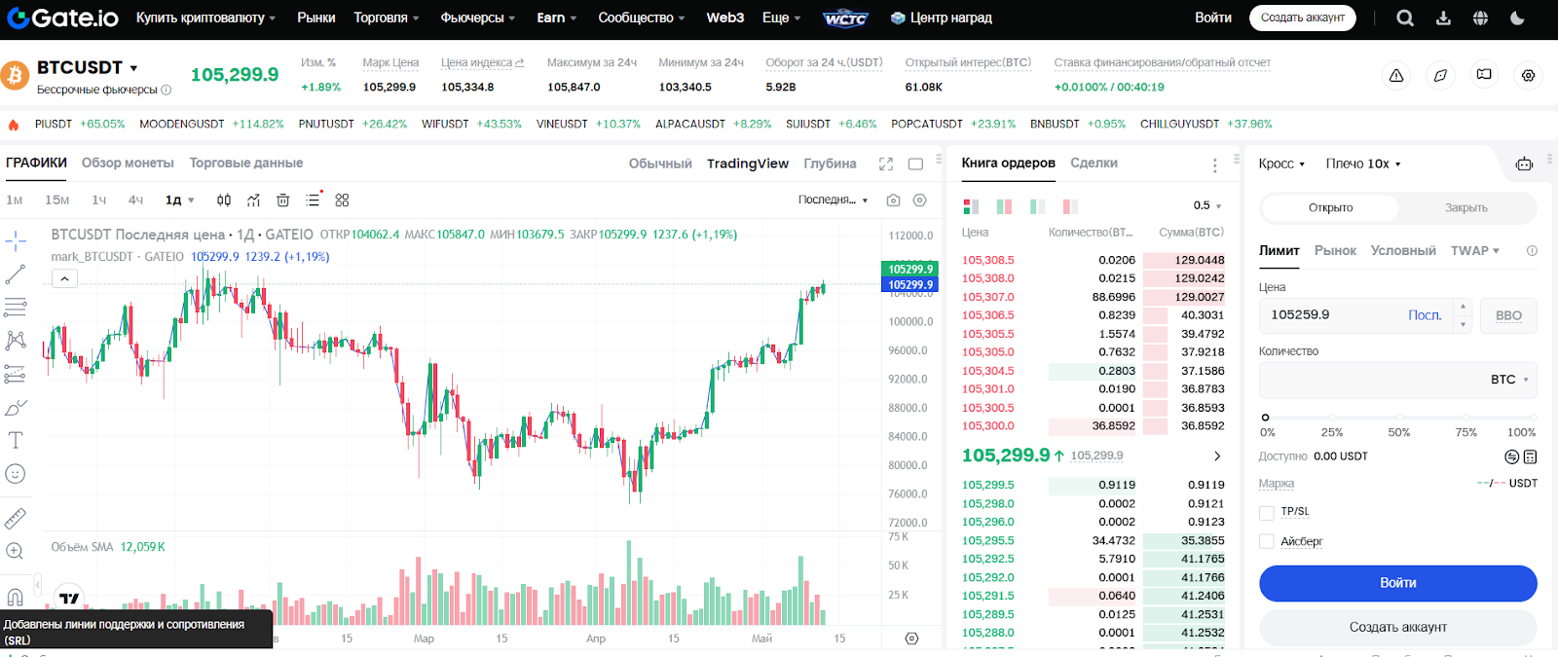1558x657 pixels.
Task: Expand chart to fullscreen icon
Action: click(886, 164)
